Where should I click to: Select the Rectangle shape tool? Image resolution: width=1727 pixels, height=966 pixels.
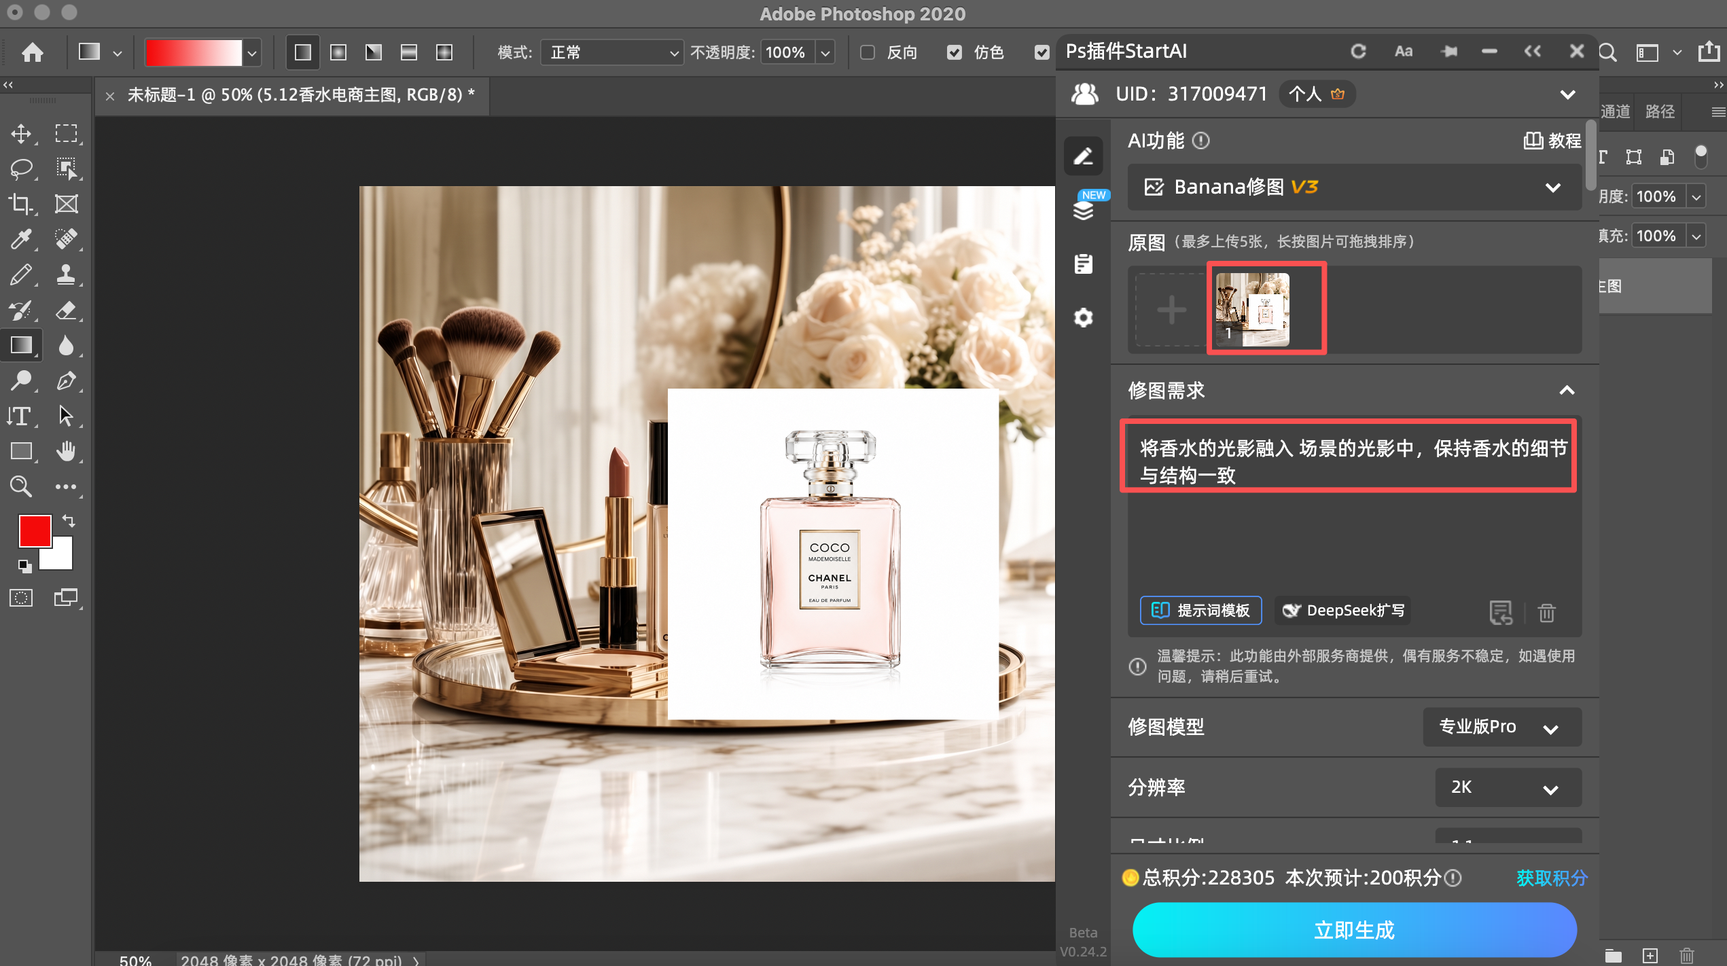coord(21,451)
